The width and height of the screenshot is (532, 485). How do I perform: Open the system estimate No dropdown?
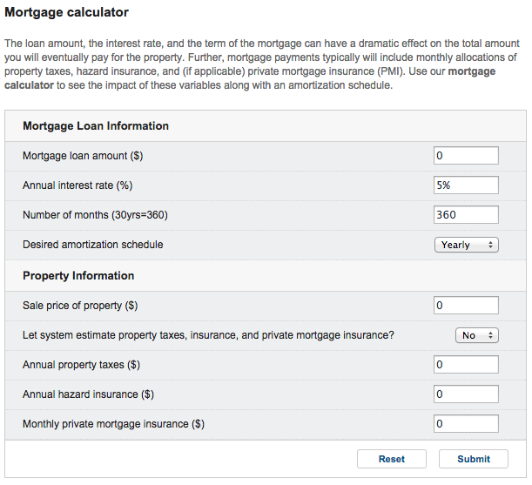point(476,335)
